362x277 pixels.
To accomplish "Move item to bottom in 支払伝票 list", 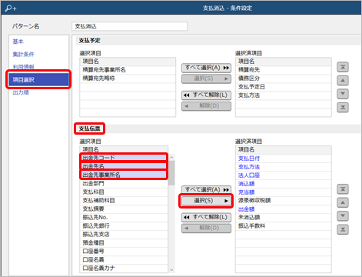I will [x=343, y=229].
